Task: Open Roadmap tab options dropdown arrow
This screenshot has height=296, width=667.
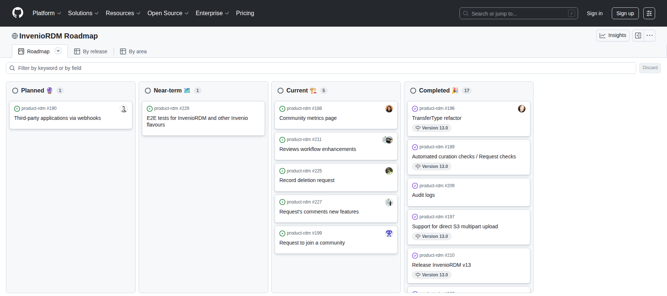Action: (x=58, y=51)
